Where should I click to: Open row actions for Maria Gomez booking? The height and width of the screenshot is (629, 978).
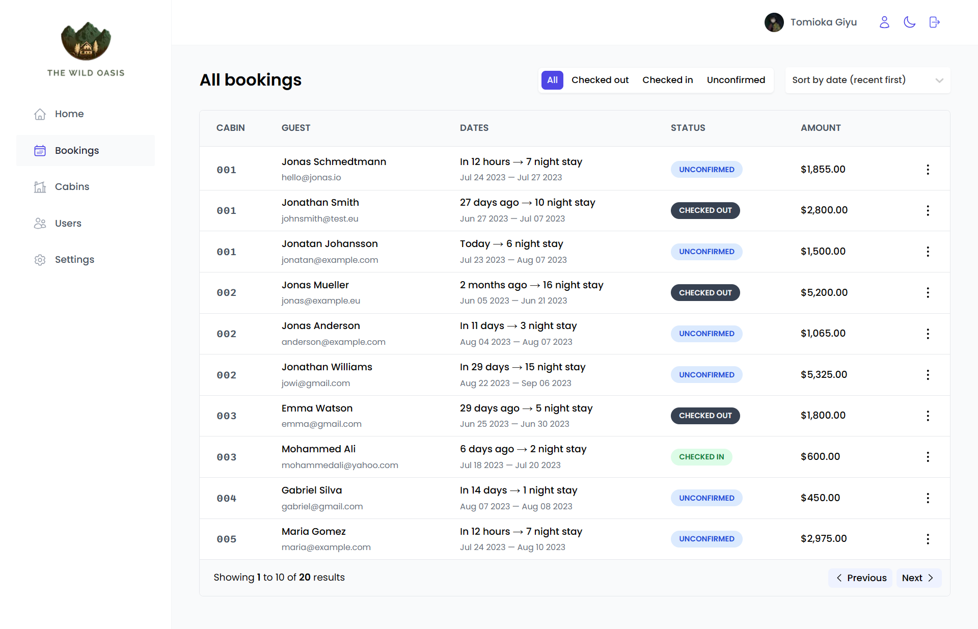coord(928,539)
